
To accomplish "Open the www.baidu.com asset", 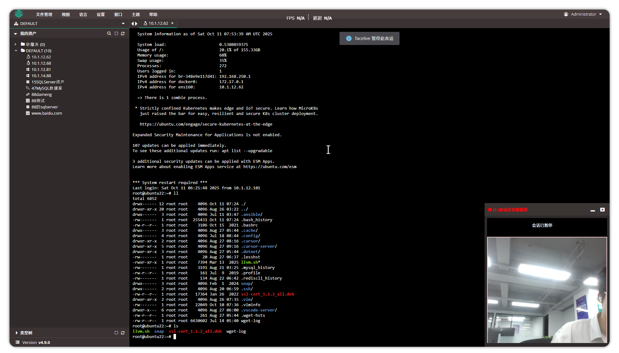I will pos(47,113).
